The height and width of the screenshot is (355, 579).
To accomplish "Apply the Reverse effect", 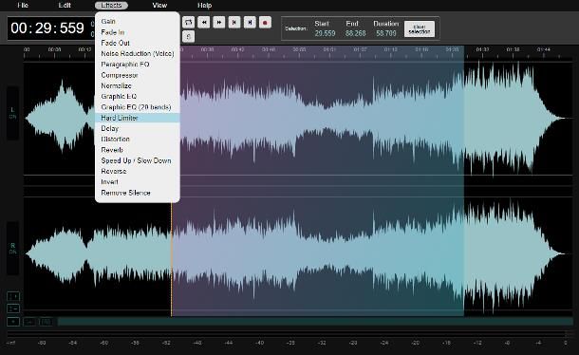I will (138, 172).
